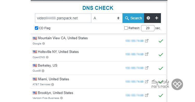Click the Mountain View CA location row
The width and height of the screenshot is (195, 102).
coord(98,41)
